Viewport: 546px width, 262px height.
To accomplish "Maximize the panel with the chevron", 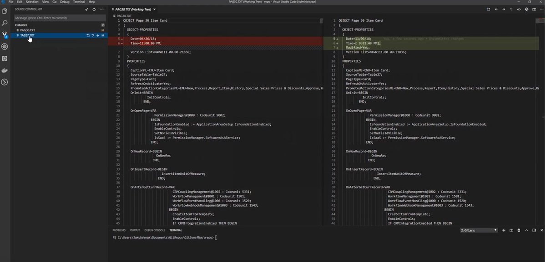I will point(526,230).
